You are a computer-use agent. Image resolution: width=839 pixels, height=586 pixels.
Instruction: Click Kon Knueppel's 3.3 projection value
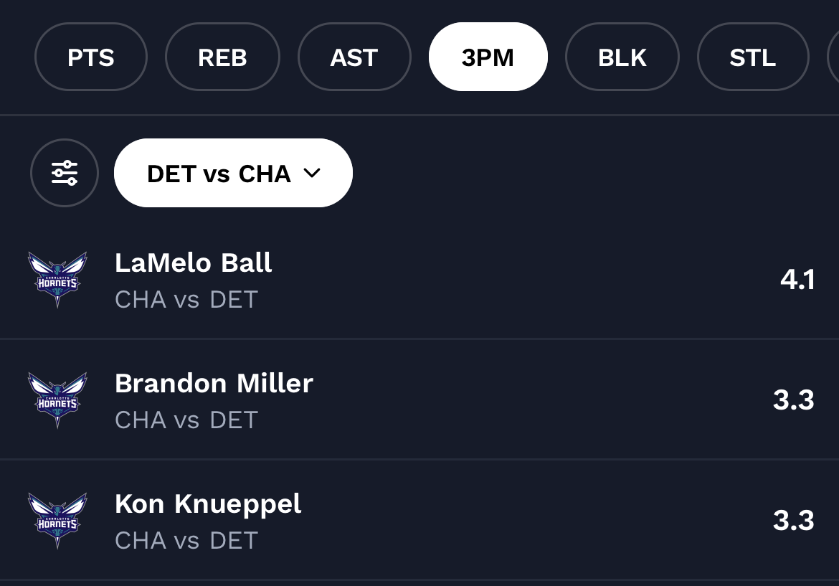(793, 521)
